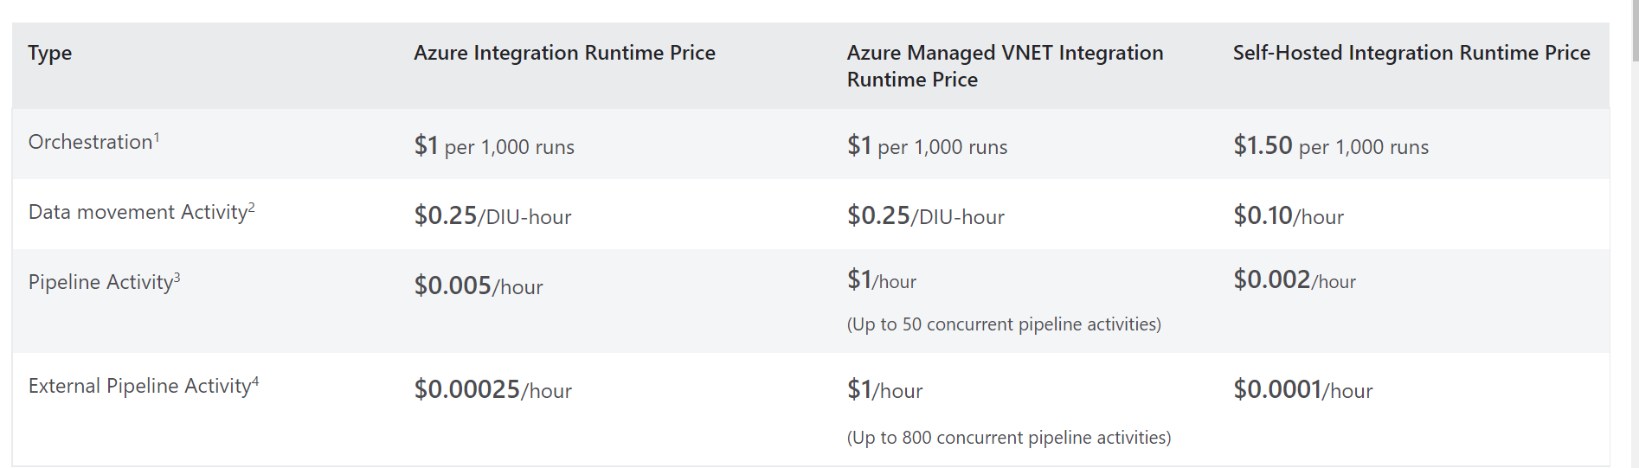This screenshot has width=1639, height=468.
Task: Click the $1.50 per 1,000 runs cell
Action: 1331,145
